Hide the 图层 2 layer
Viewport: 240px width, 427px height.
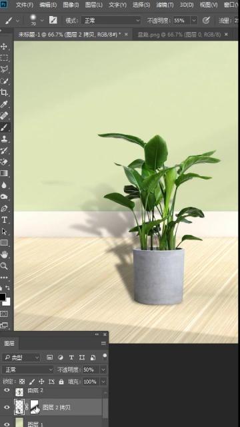pos(7,390)
